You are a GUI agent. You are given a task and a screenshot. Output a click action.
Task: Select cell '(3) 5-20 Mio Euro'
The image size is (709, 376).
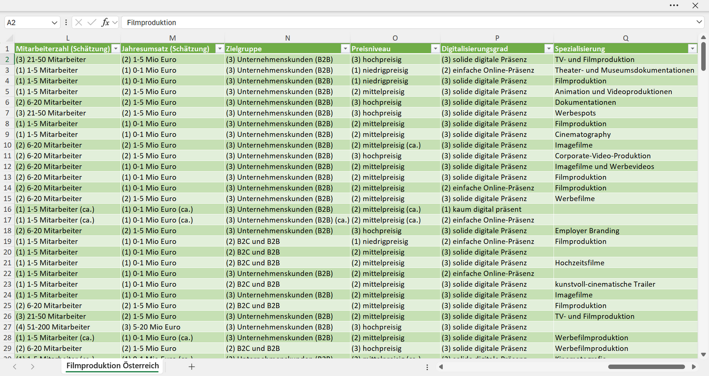[173, 327]
